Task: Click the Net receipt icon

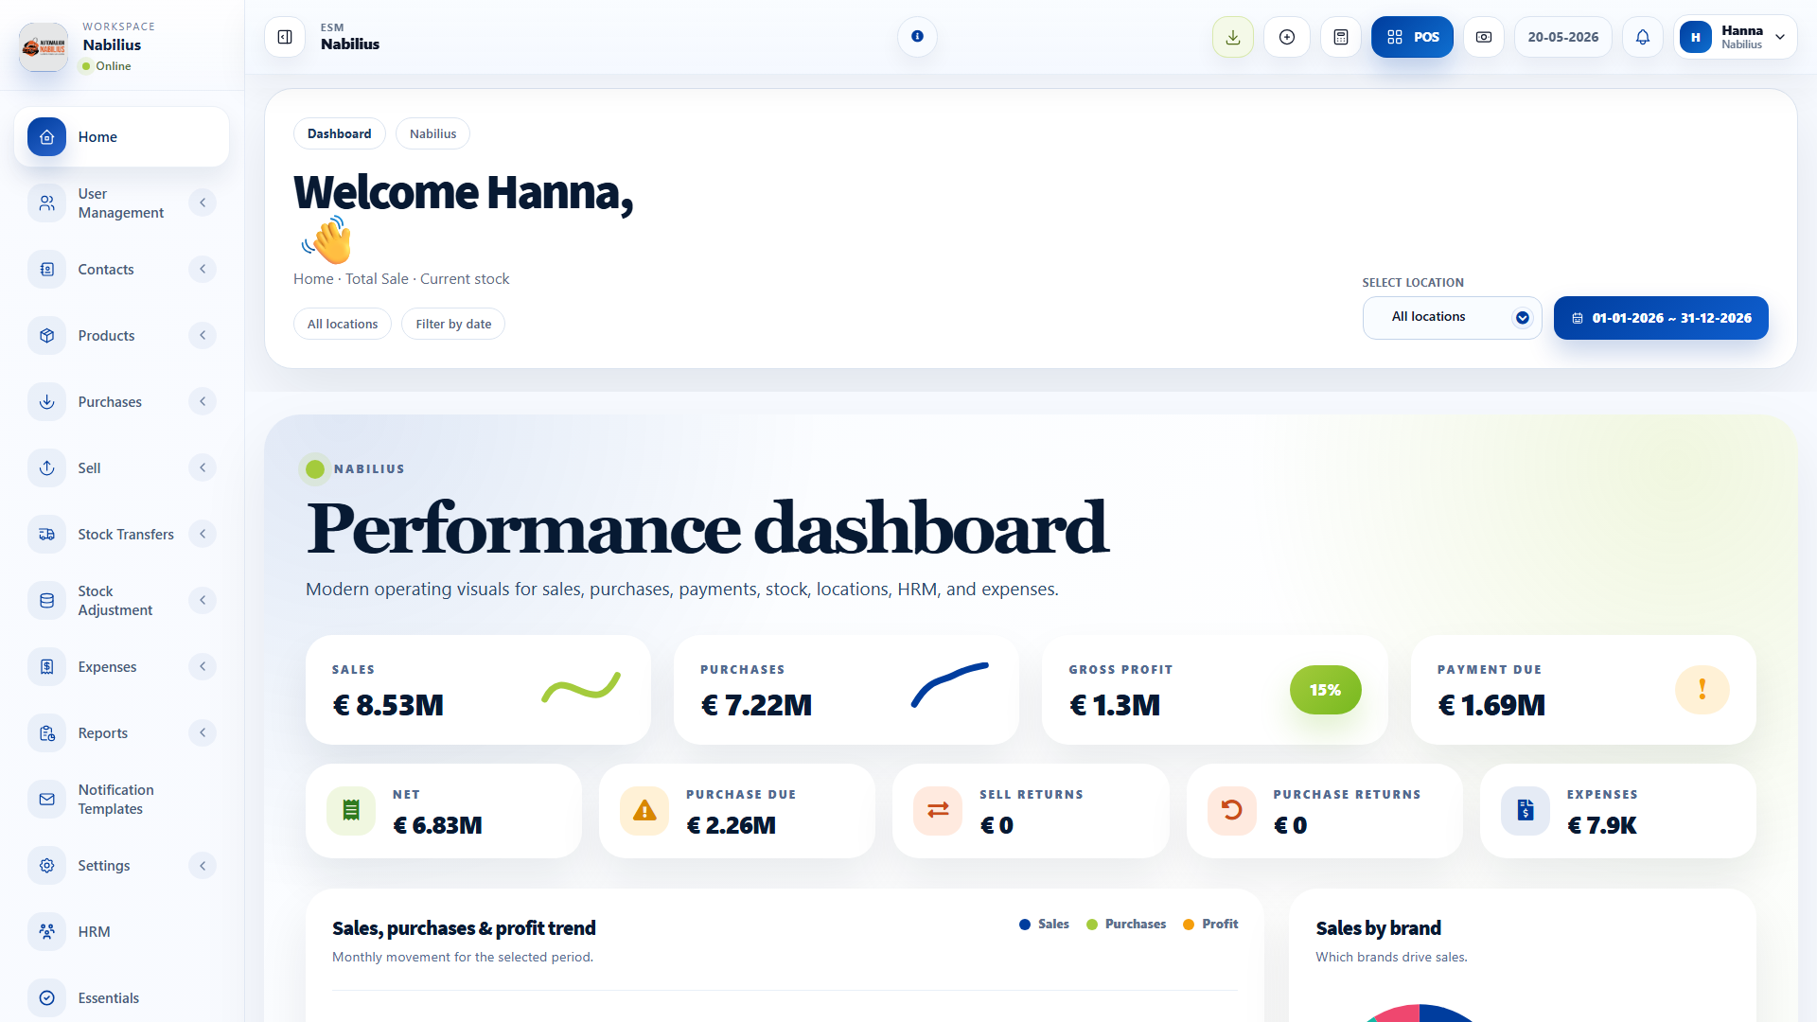Action: pyautogui.click(x=351, y=811)
